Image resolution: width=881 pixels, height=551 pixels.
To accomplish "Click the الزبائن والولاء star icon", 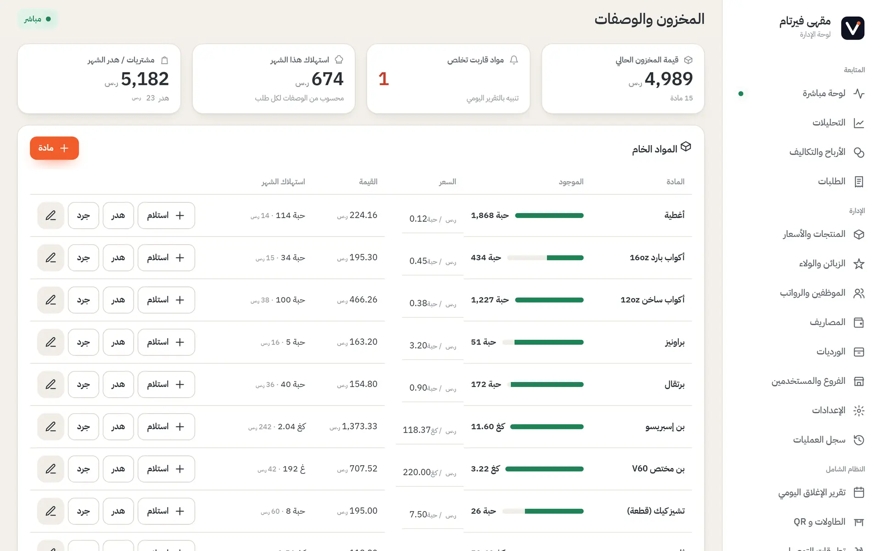I will 859,264.
